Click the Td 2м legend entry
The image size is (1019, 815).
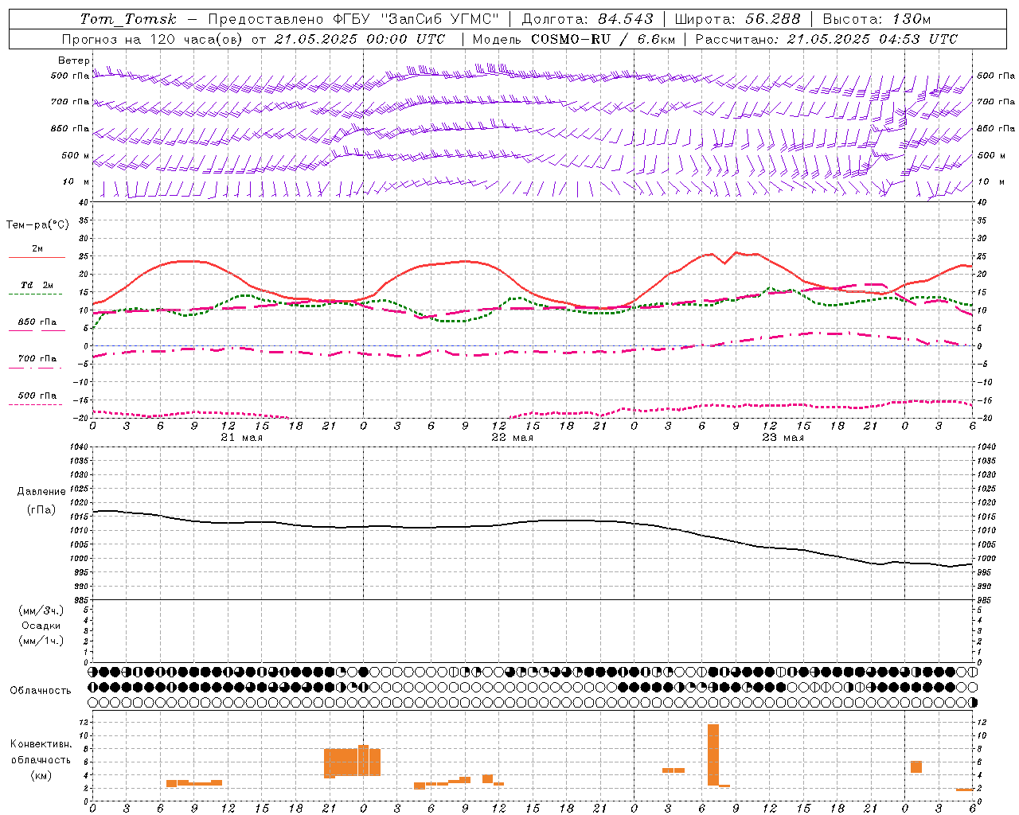(37, 285)
